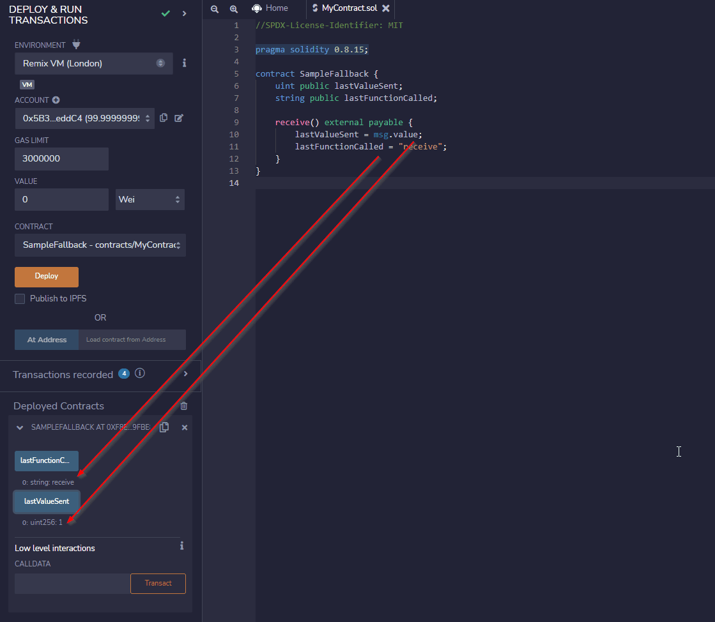
Task: Click the VM badge under environment
Action: 27,85
